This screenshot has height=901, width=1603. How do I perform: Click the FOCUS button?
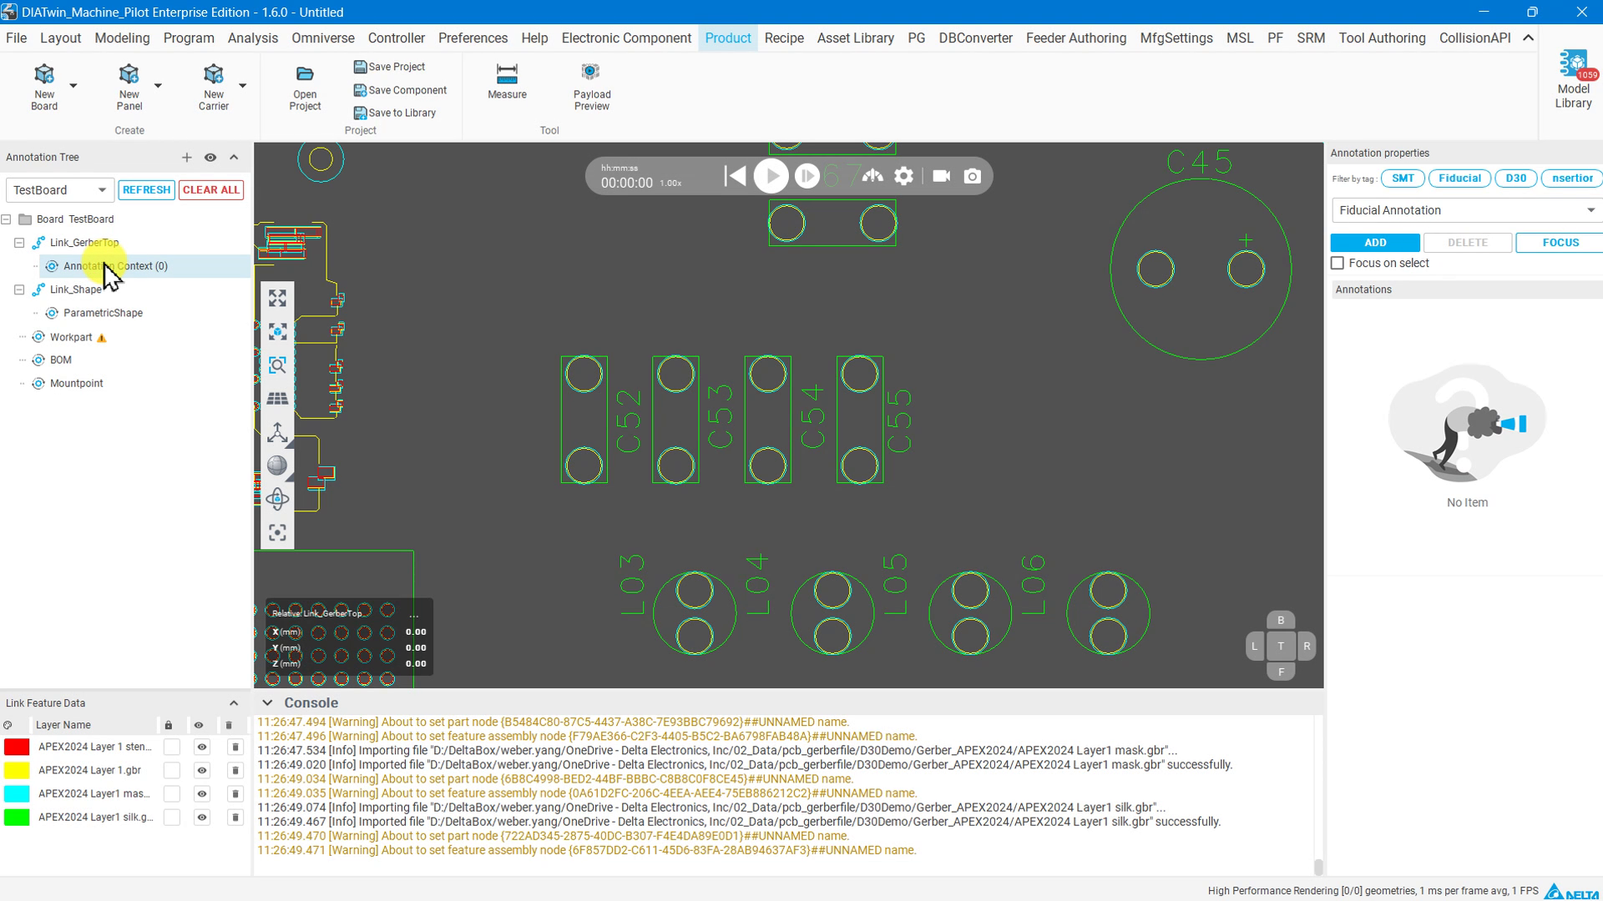pos(1560,243)
